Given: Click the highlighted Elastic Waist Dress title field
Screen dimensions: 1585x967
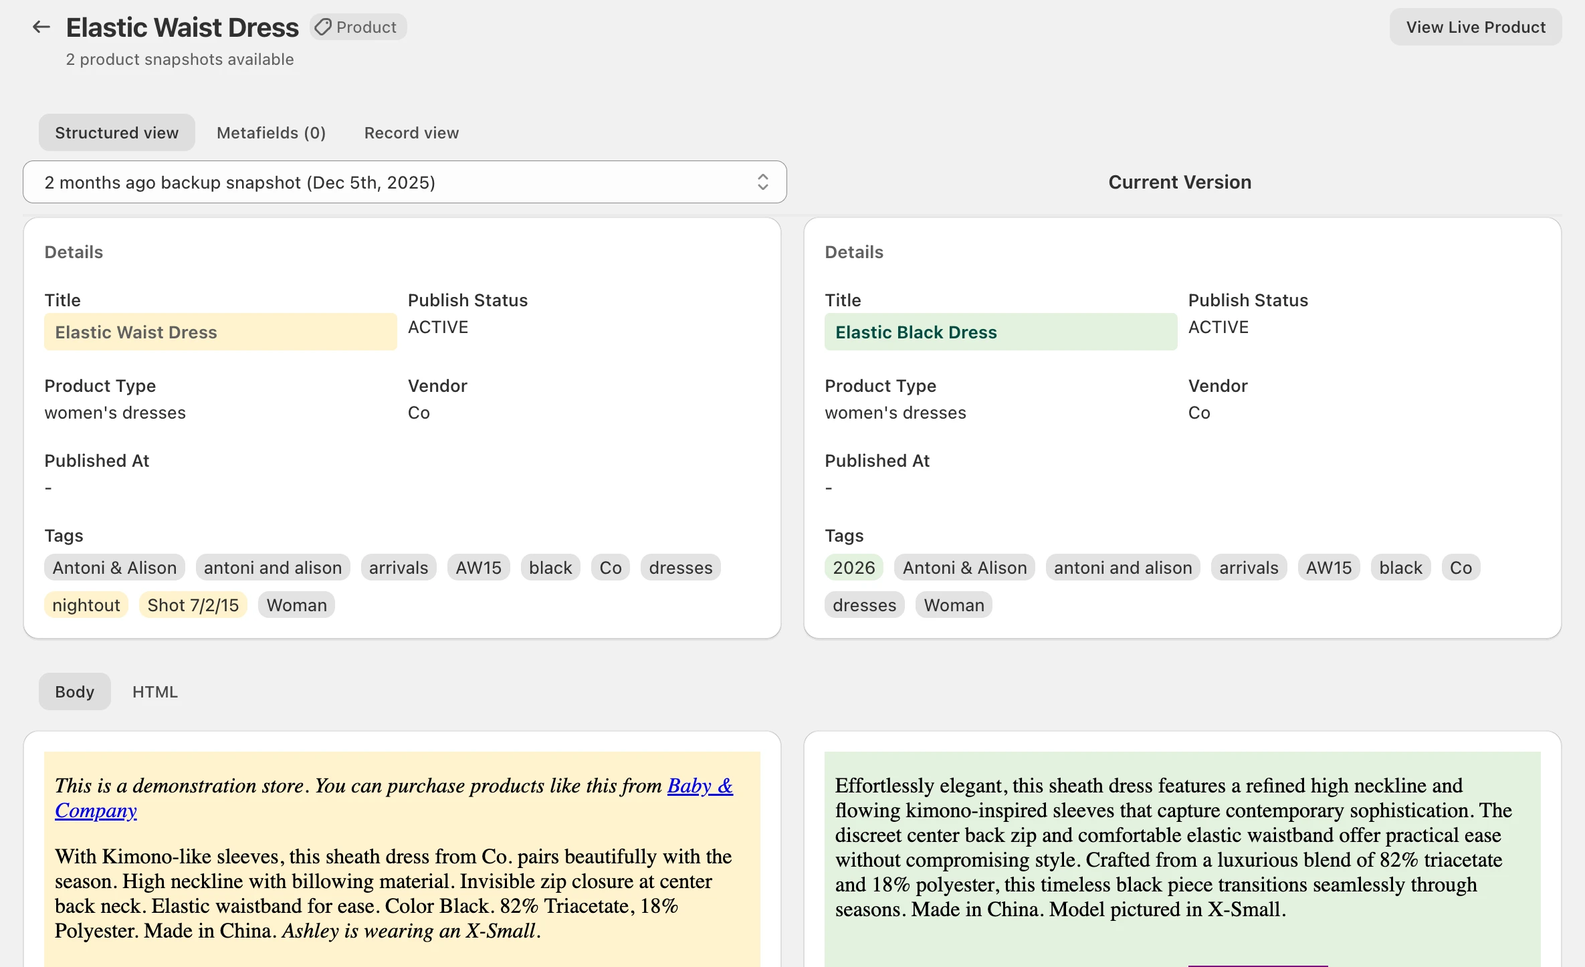Looking at the screenshot, I should (221, 332).
